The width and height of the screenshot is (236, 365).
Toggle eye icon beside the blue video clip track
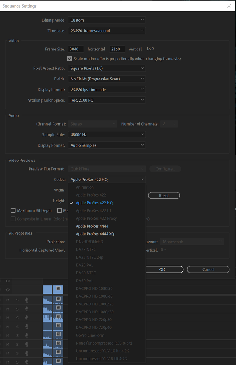(x=8, y=290)
